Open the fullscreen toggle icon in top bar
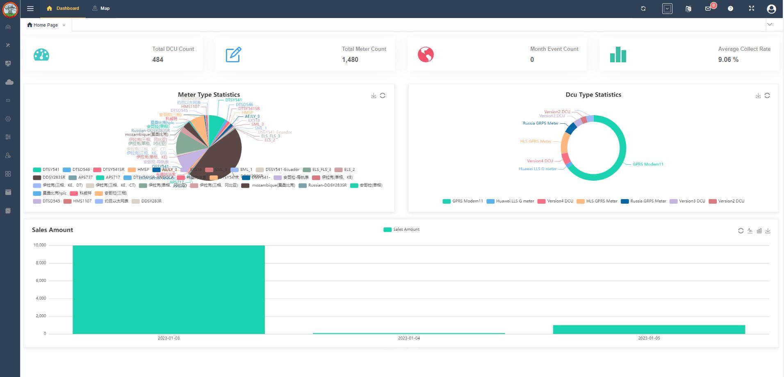Screen dimensions: 784x377 751,8
